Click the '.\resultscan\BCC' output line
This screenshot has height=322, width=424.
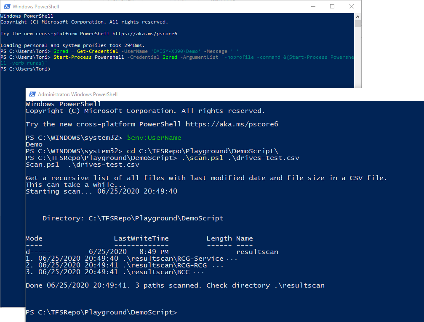coord(115,272)
